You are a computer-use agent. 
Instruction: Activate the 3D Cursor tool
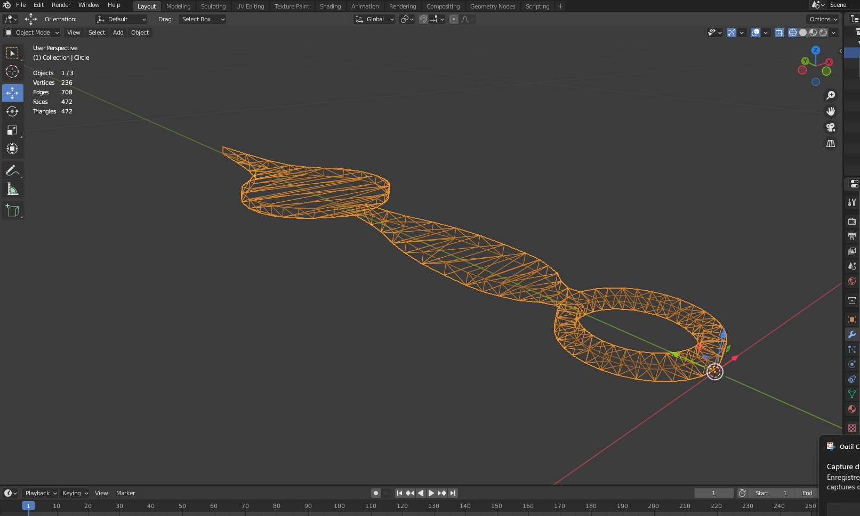tap(12, 71)
